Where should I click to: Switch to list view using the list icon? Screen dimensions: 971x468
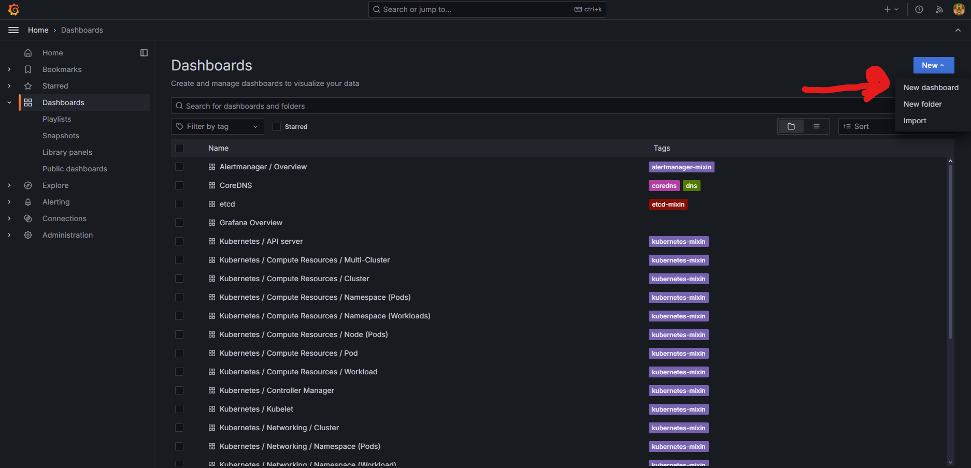(817, 126)
